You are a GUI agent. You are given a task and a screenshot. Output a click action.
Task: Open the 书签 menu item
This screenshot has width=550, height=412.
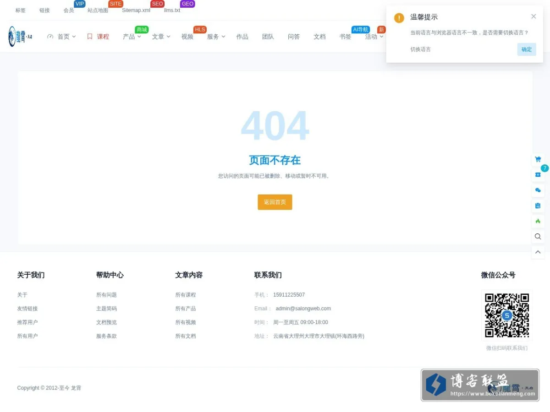point(345,37)
